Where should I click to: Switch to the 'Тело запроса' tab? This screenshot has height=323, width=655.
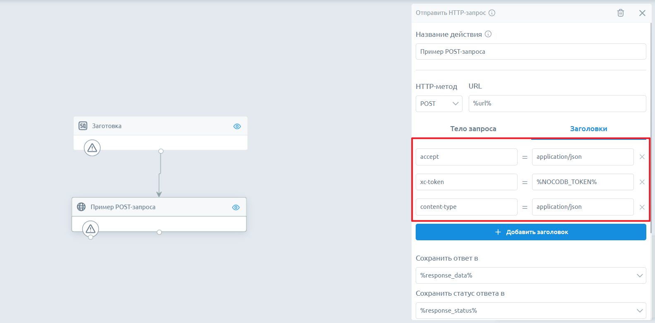473,129
